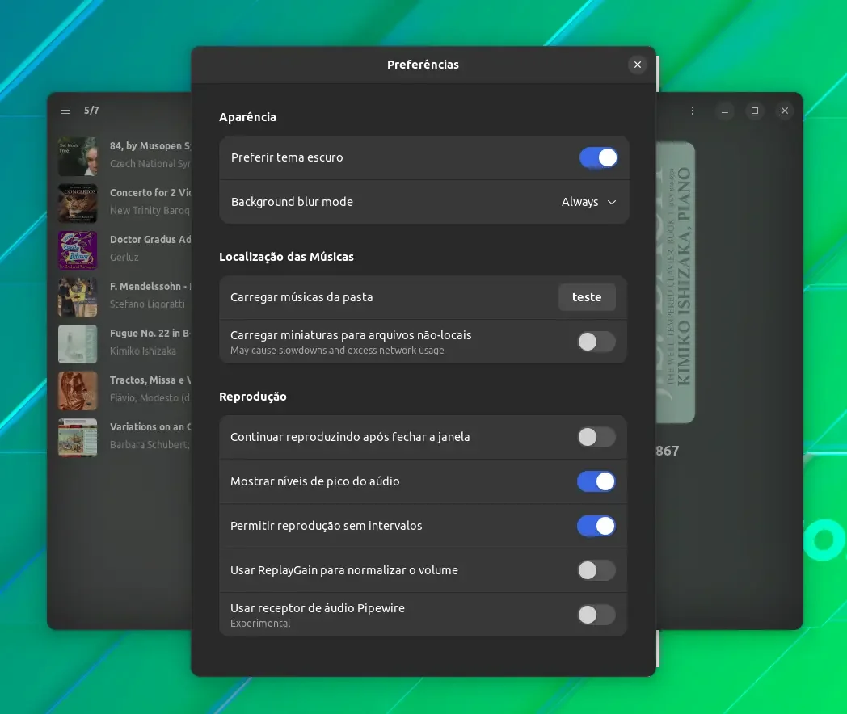Play track titled Fugue No. 22 in B
The height and width of the screenshot is (714, 847).
coord(150,334)
